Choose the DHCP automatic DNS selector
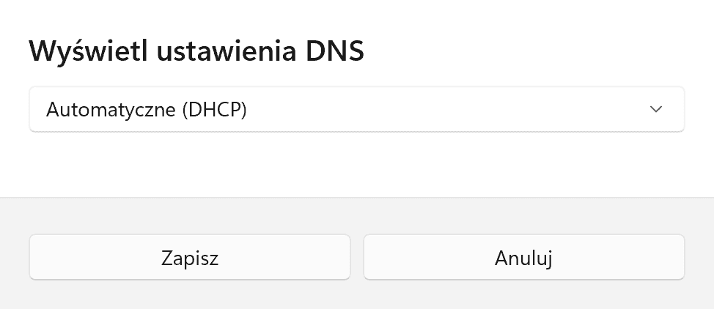714x309 pixels. [356, 109]
